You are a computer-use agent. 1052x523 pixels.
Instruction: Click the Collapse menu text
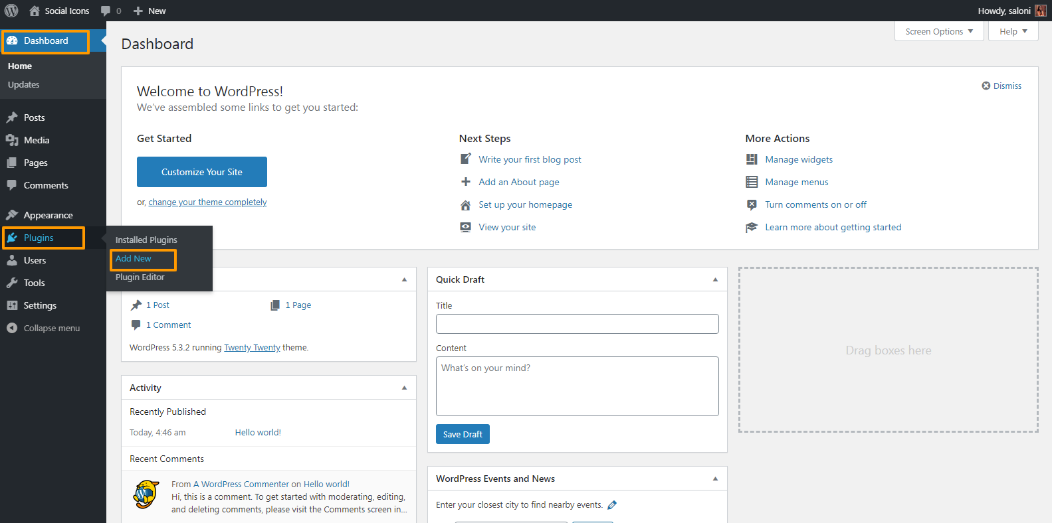(52, 328)
